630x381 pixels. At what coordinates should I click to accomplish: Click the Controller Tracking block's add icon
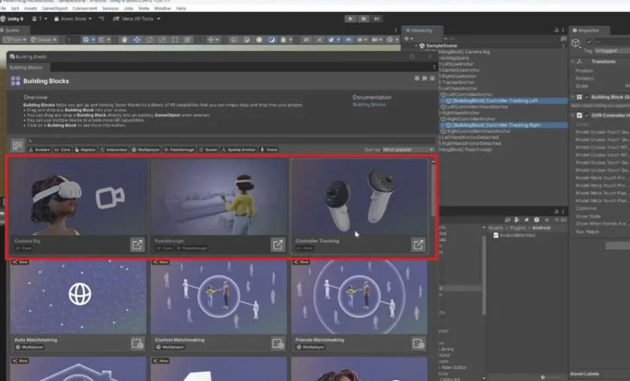(418, 245)
